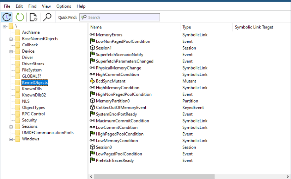
Task: Click the magnifying glass find toolbar icon
Action: pyautogui.click(x=47, y=17)
